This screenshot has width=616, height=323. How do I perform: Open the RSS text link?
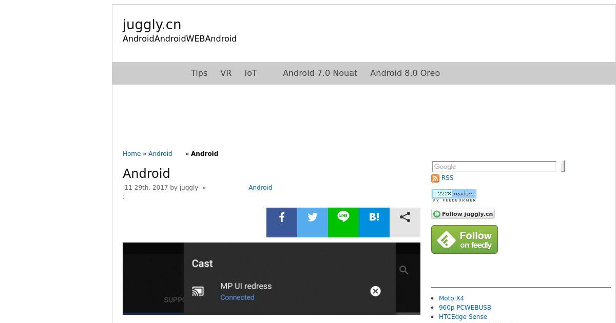pyautogui.click(x=447, y=178)
